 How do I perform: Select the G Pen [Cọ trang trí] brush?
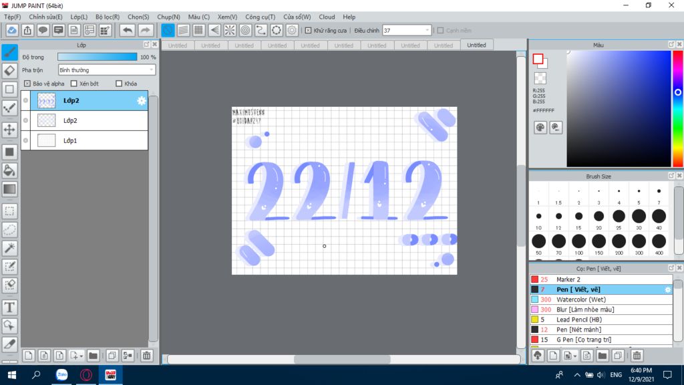pyautogui.click(x=601, y=340)
